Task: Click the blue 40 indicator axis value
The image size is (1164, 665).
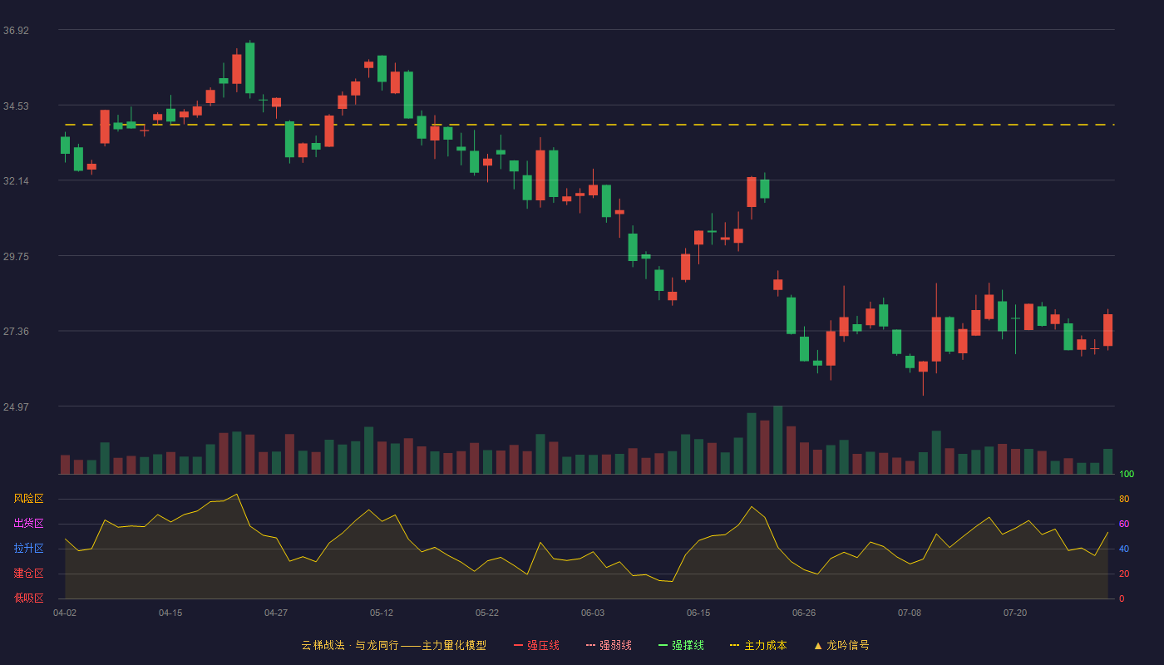Action: tap(1124, 549)
